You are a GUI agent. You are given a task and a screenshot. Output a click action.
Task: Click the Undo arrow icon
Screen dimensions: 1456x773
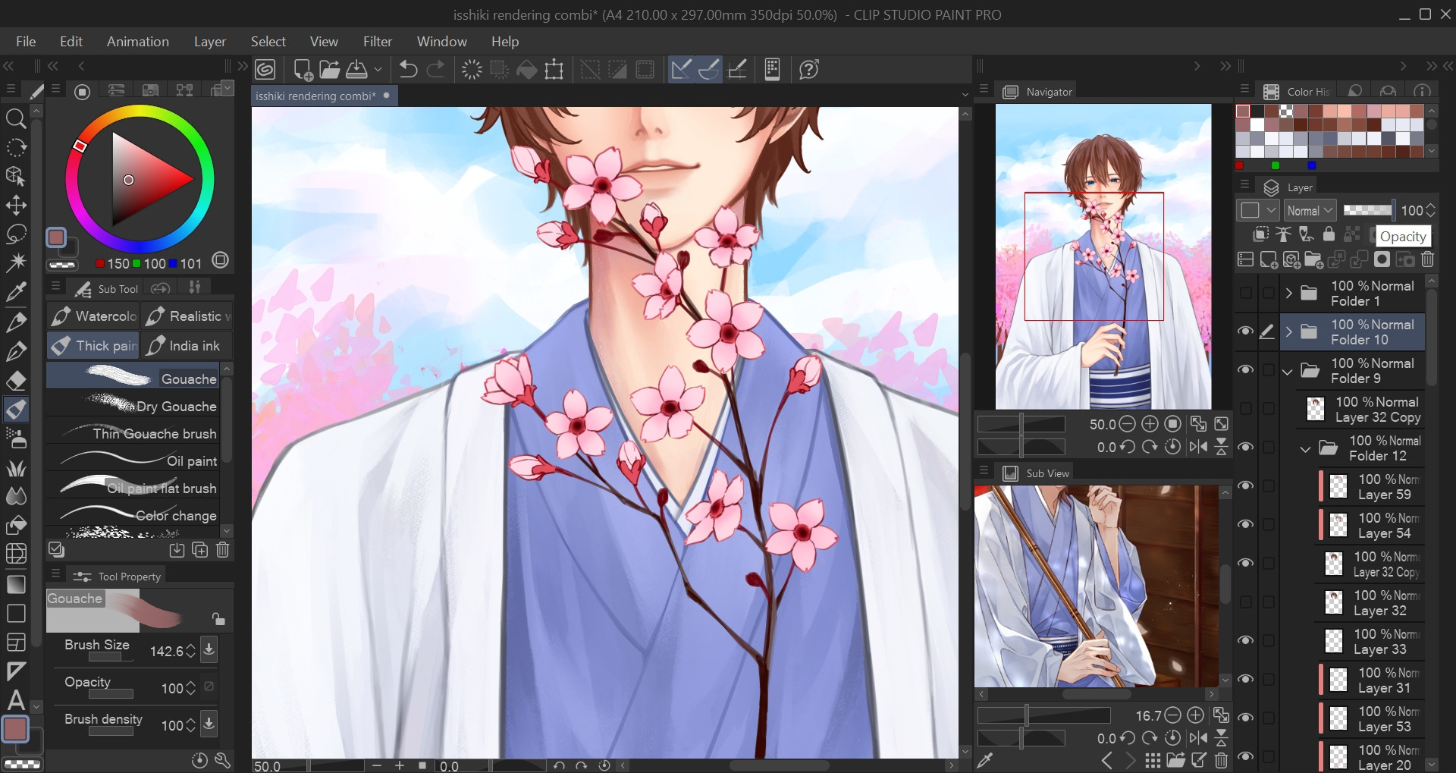click(408, 70)
